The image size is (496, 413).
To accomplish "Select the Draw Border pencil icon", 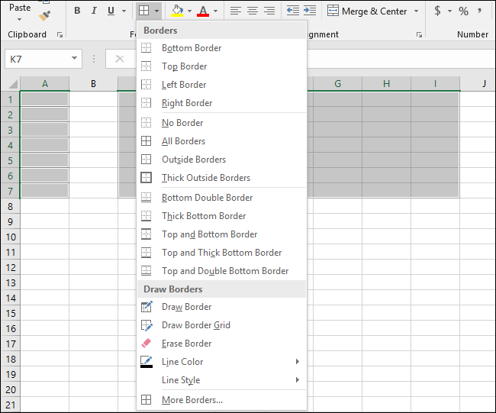I will 147,307.
